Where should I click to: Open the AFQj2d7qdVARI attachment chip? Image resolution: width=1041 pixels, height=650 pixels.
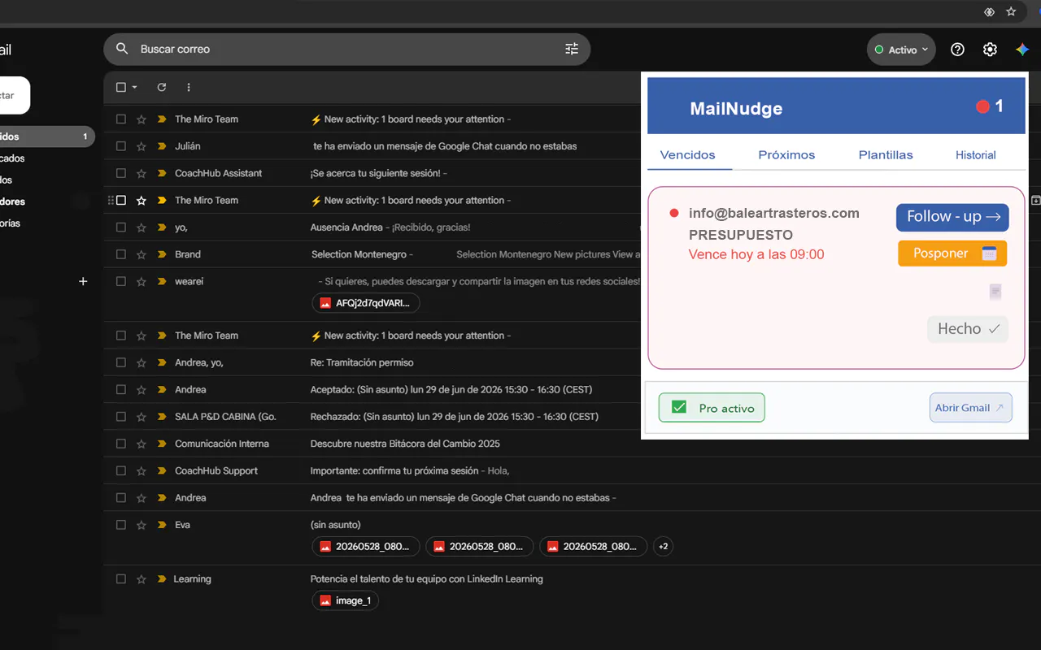366,303
